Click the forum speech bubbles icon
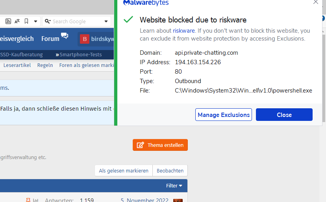The height and width of the screenshot is (202, 326). pos(65,35)
